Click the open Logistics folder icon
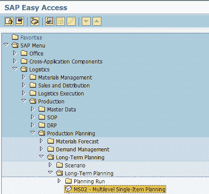The height and width of the screenshot is (194, 209). [x=24, y=69]
